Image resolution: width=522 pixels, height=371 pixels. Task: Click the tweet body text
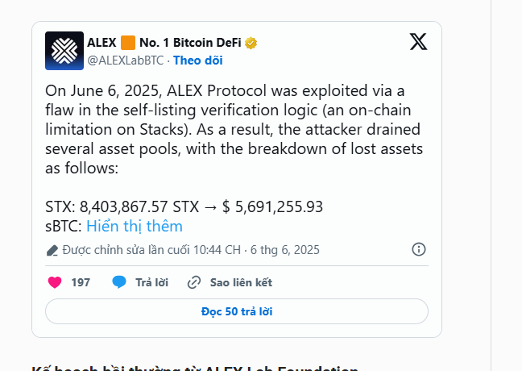[234, 129]
